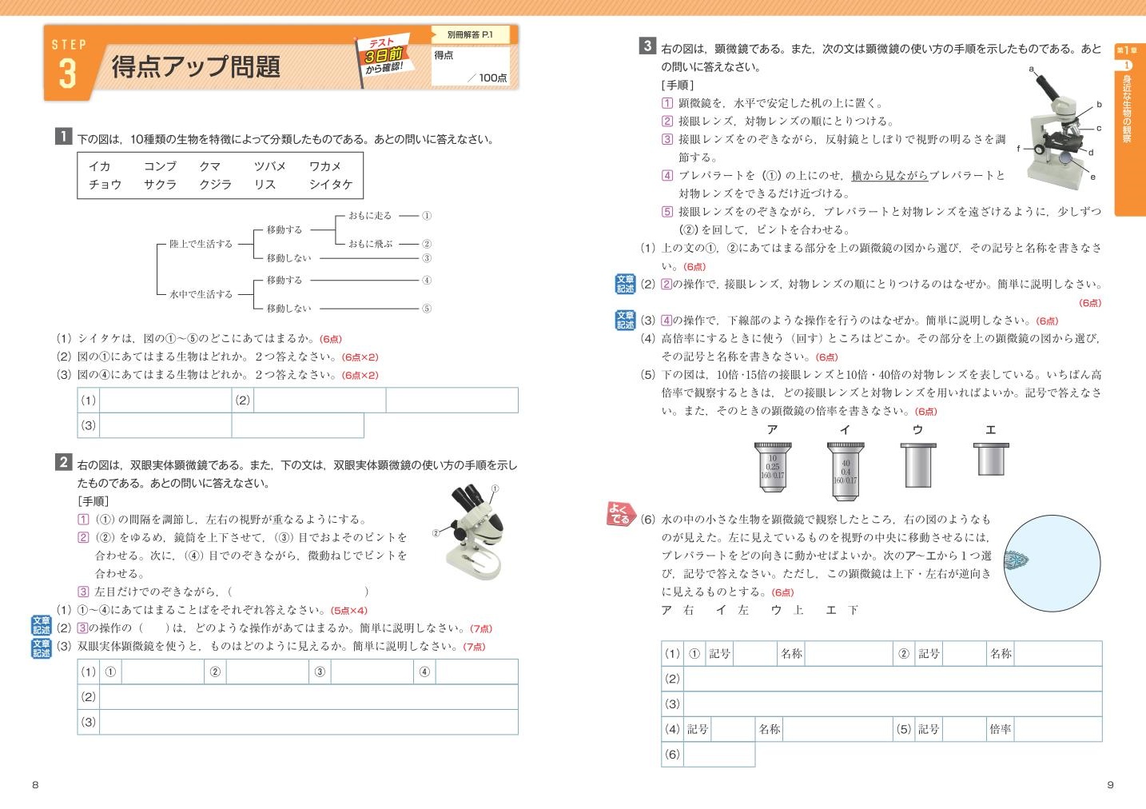Click the 水中で生活する branch label

pyautogui.click(x=201, y=294)
